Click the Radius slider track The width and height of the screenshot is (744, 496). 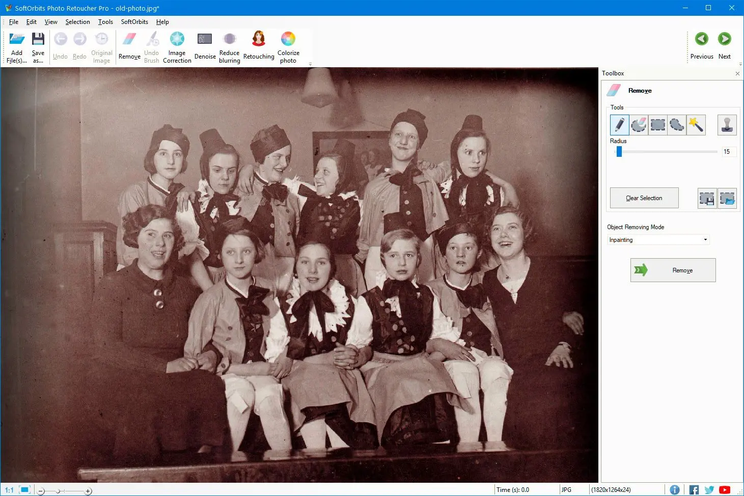667,152
